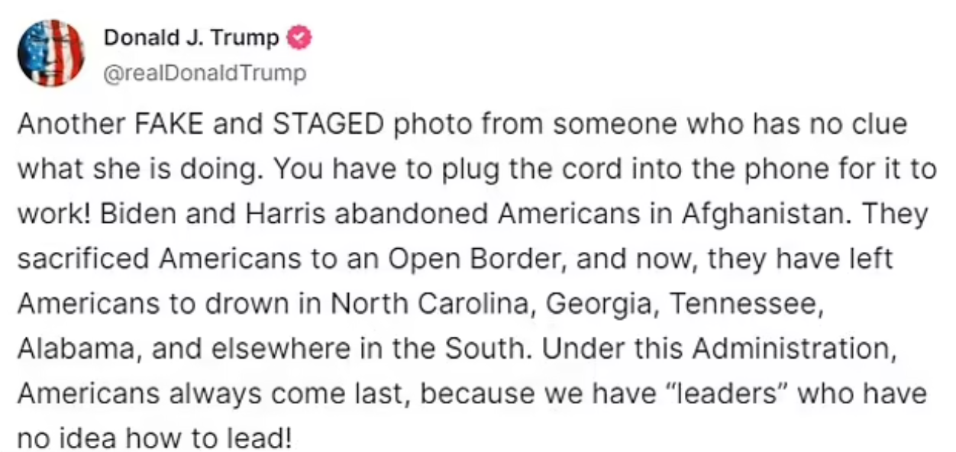
Task: Open the Donald J. Trump display name
Action: pos(191,37)
